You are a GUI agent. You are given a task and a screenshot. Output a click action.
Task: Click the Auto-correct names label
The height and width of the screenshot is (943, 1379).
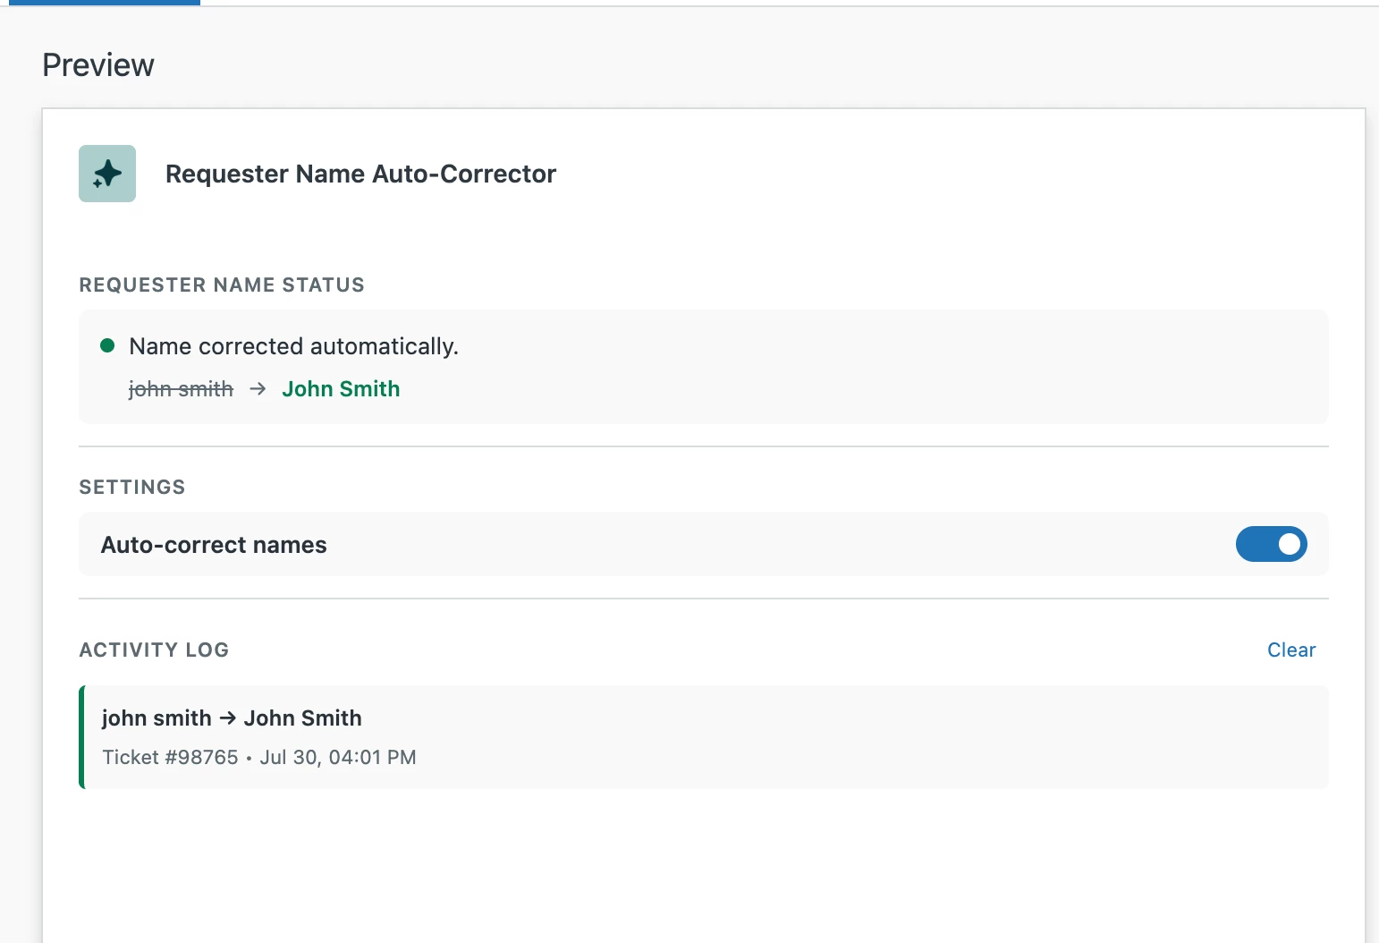(214, 545)
